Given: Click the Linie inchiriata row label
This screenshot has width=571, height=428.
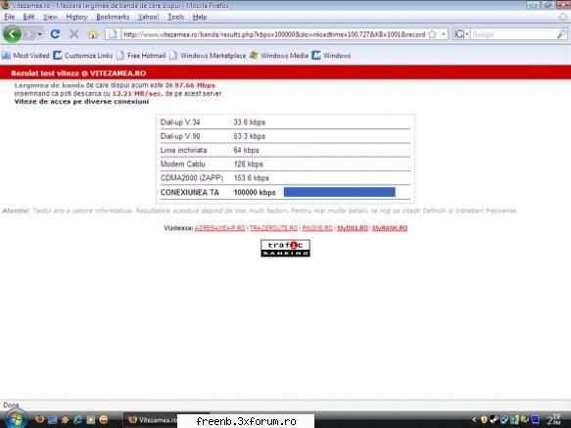Looking at the screenshot, I should pyautogui.click(x=183, y=150).
